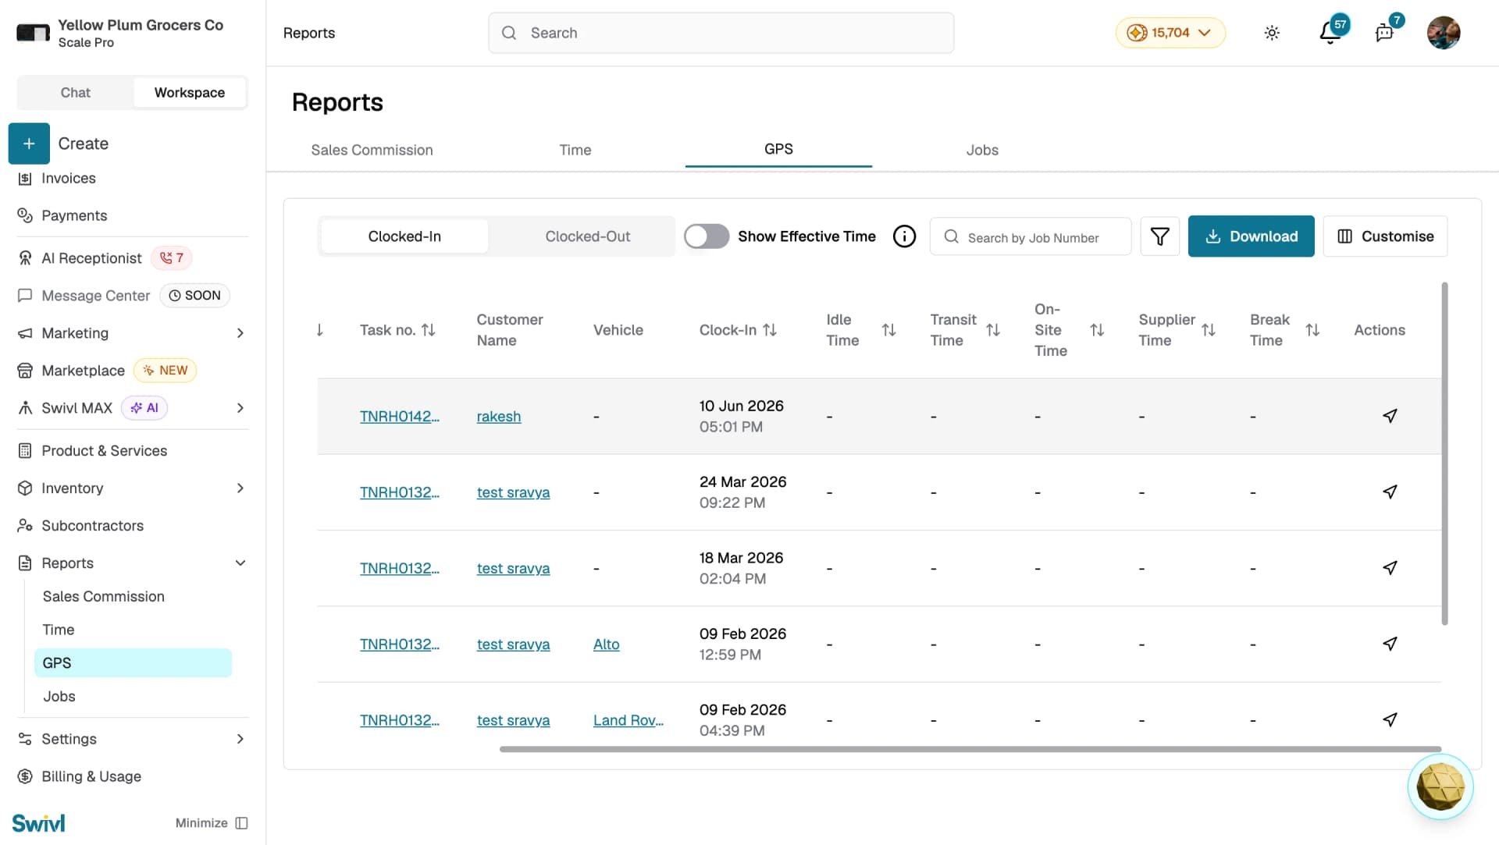
Task: Collapse the Reports sidebar section
Action: (x=240, y=563)
